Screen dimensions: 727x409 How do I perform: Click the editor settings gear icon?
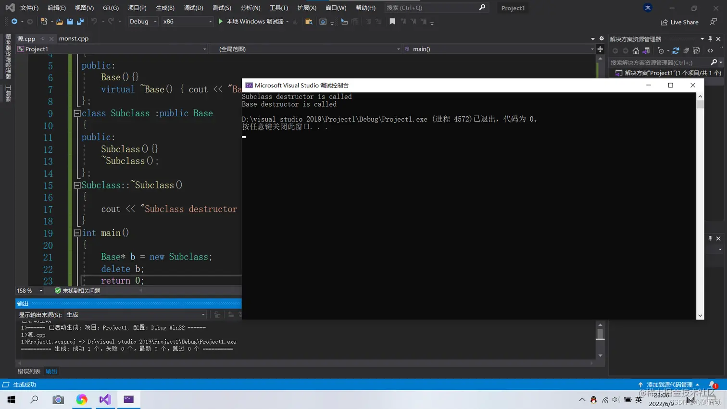(x=602, y=38)
